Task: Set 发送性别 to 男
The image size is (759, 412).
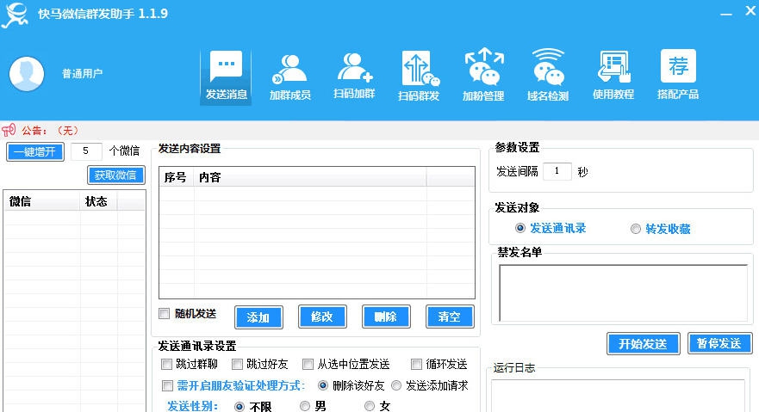Action: 304,406
